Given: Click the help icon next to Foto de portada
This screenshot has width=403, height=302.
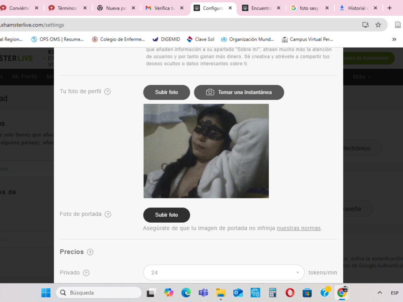Looking at the screenshot, I should (108, 215).
